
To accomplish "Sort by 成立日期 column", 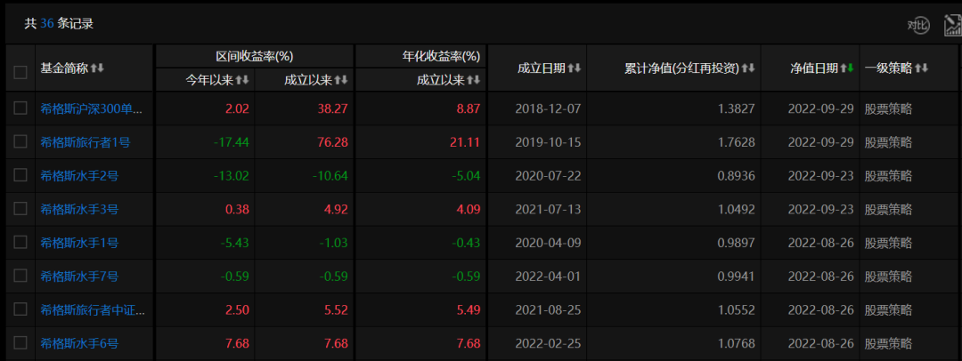I will pyautogui.click(x=575, y=68).
